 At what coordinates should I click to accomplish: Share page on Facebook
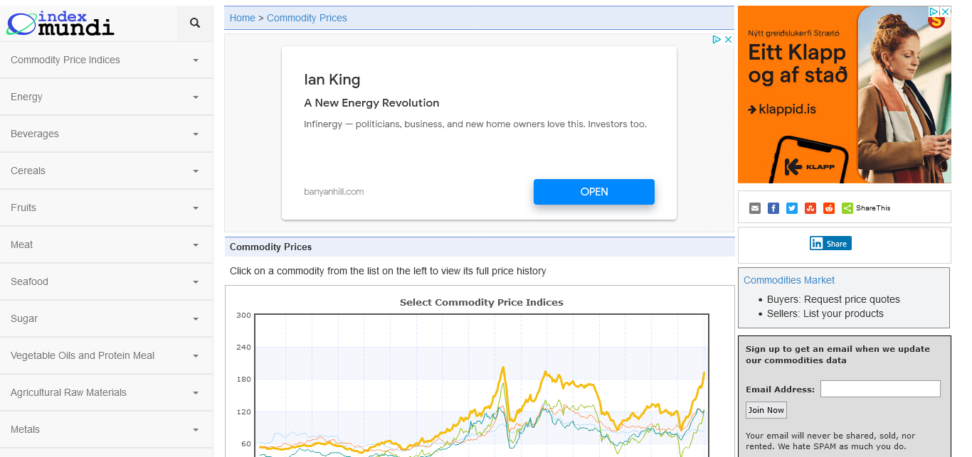(773, 208)
